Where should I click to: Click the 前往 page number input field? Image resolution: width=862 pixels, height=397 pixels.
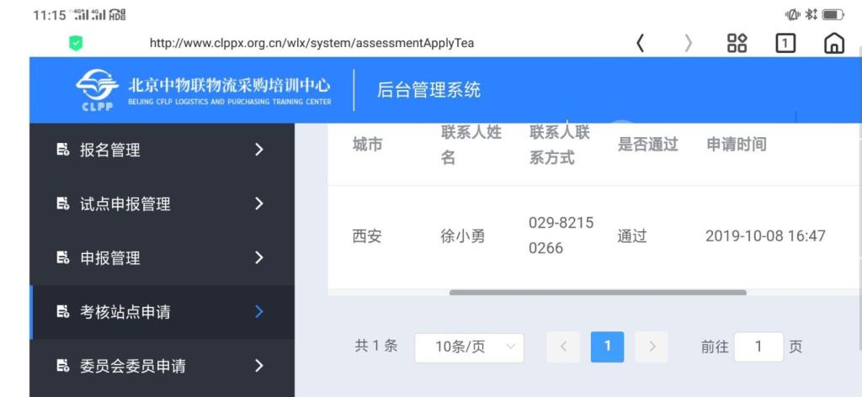tap(758, 347)
